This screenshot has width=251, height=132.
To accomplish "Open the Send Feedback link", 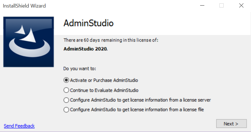I will [x=19, y=126].
